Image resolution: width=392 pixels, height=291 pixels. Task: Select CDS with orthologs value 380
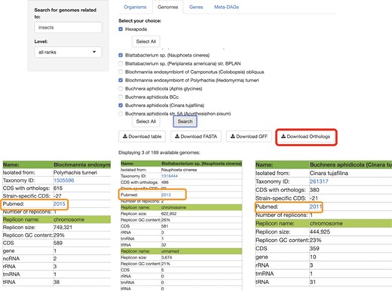click(x=314, y=190)
